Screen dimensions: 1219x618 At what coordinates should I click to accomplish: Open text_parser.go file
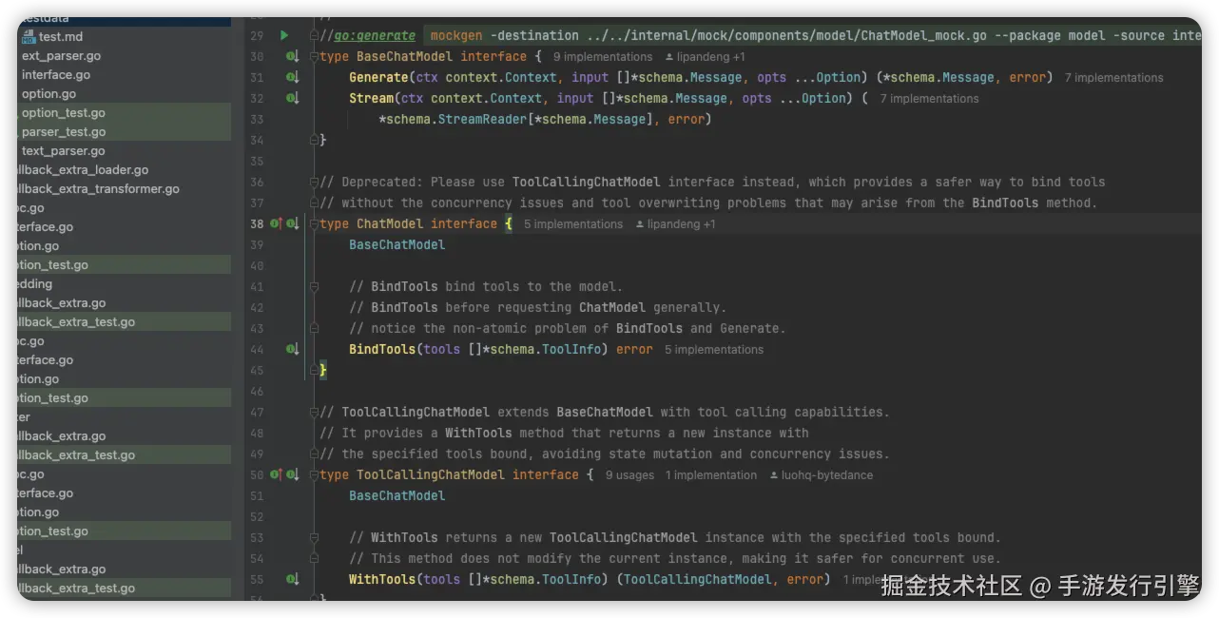coord(63,151)
